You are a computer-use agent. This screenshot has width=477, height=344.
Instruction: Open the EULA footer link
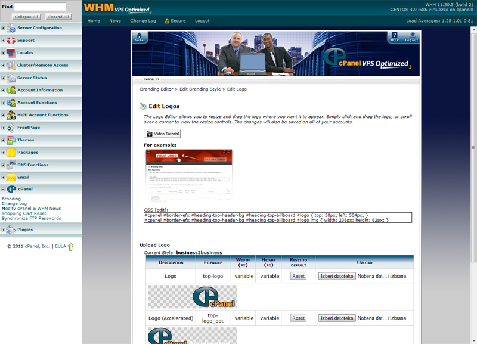[61, 246]
